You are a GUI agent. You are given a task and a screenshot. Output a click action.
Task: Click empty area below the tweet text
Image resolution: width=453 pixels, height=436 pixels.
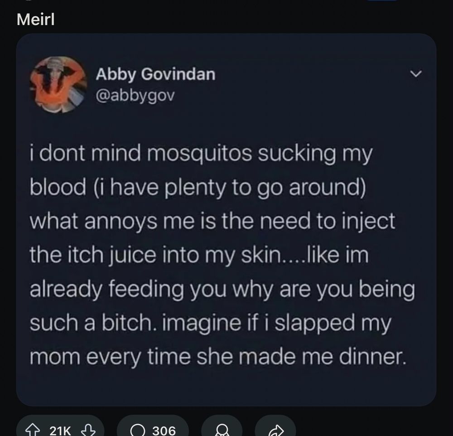[226, 388]
